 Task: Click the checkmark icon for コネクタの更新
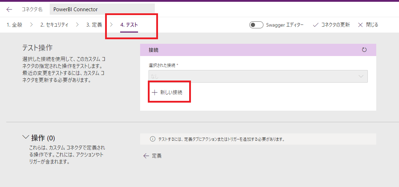click(x=315, y=25)
